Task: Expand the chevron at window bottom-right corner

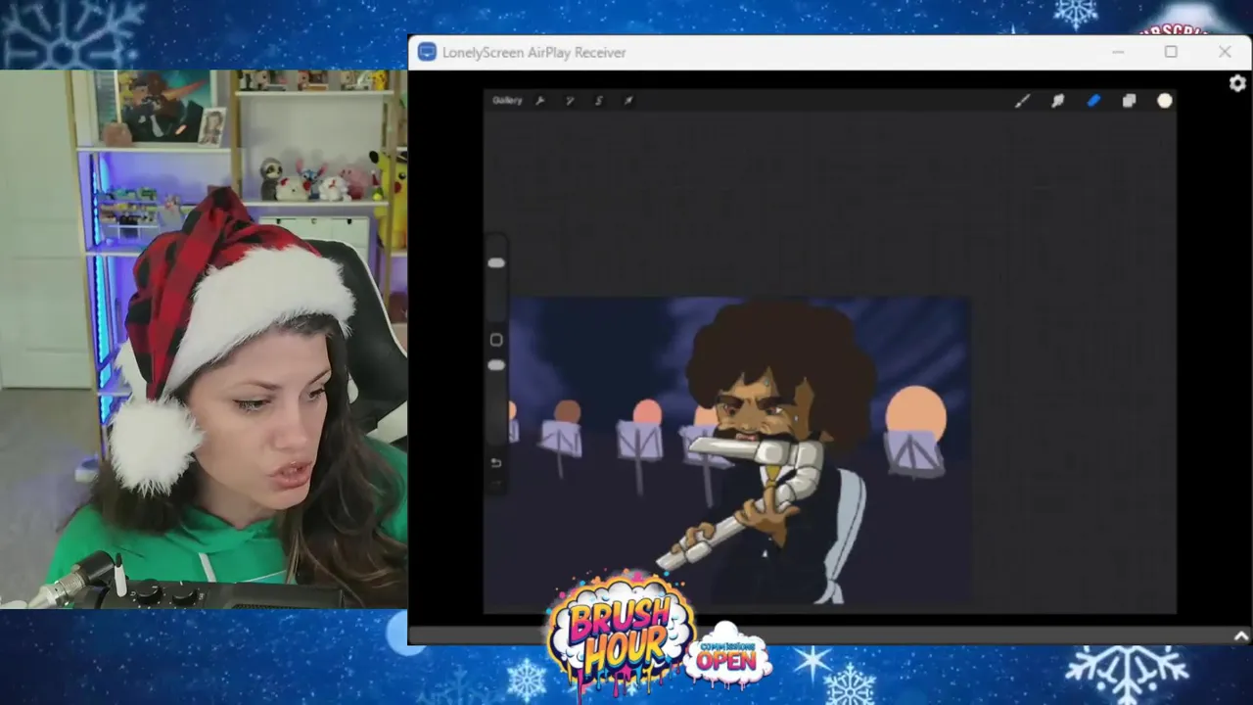Action: 1241,636
